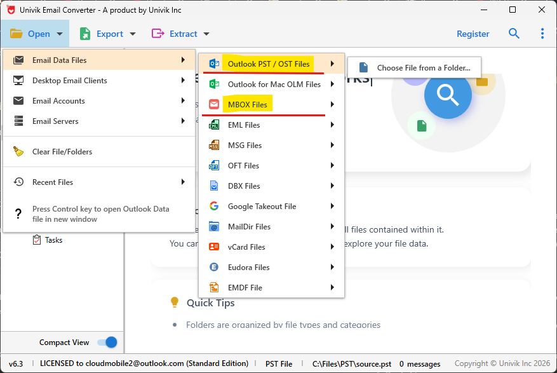Screen dimensions: 557x373
Task: Choose Google Takeout File entry
Action: (272, 206)
